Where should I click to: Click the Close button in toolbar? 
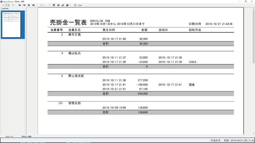click(80, 5)
